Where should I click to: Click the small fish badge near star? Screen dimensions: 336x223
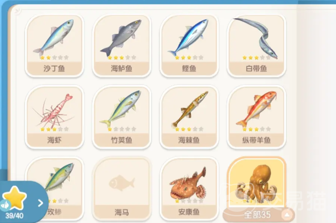5,205
